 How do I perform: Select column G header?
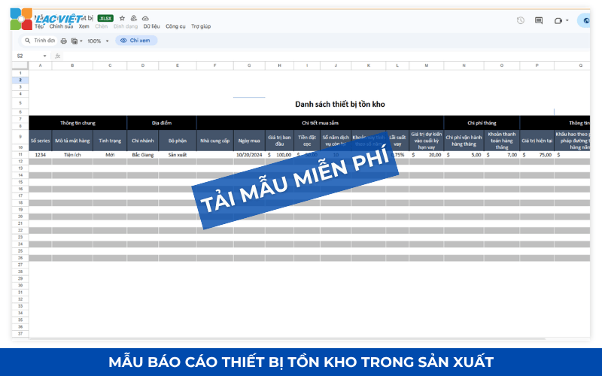(x=249, y=65)
